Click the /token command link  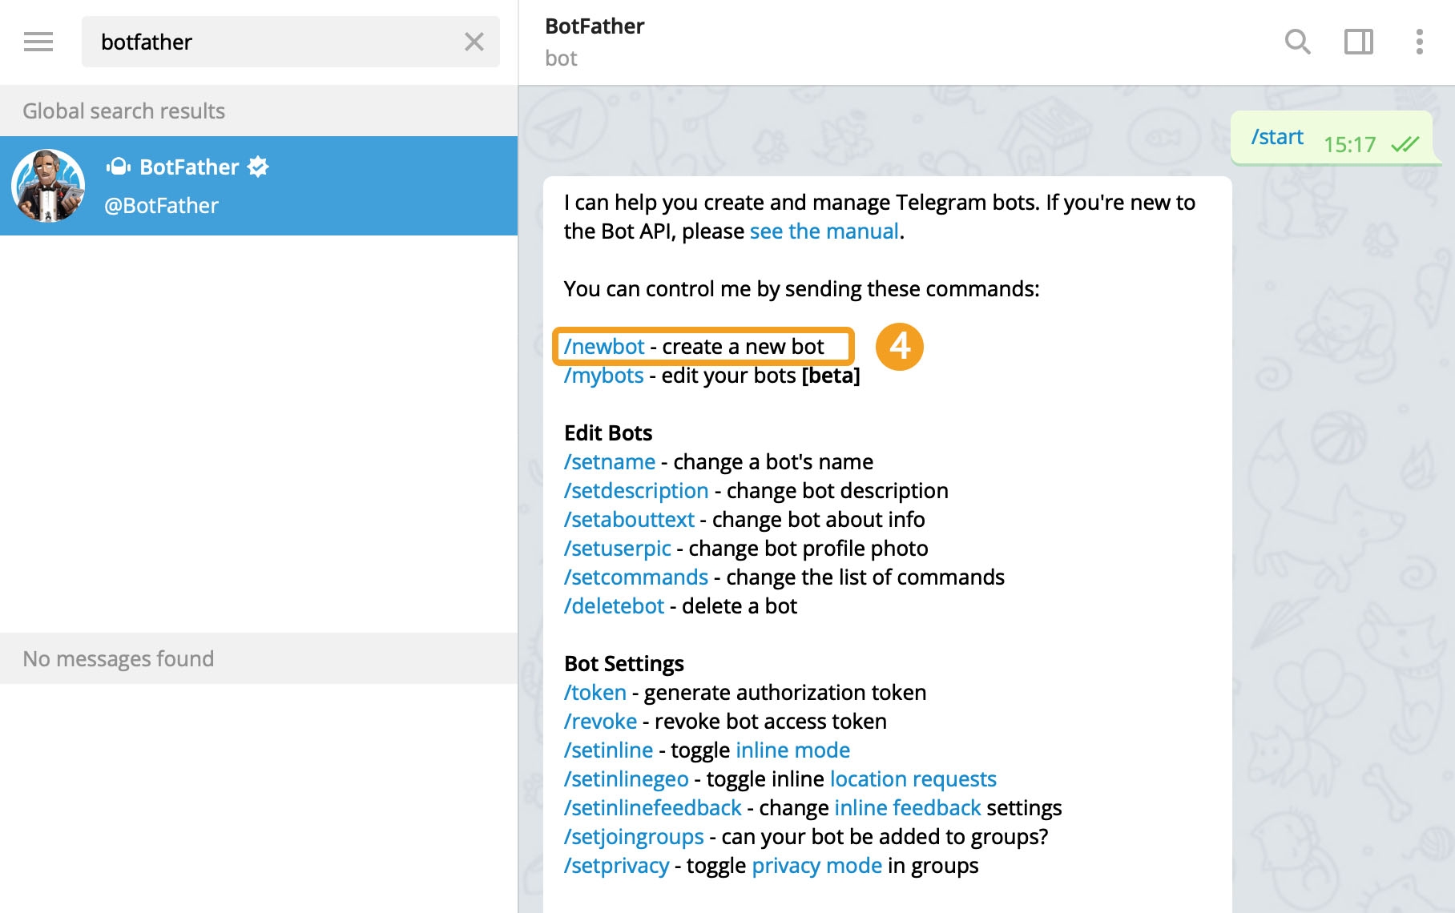tap(594, 693)
